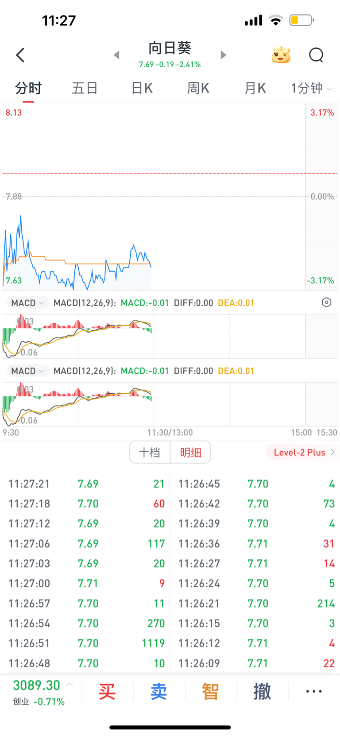Tap the back arrow icon
Screen dimensions: 340x736
[20, 55]
